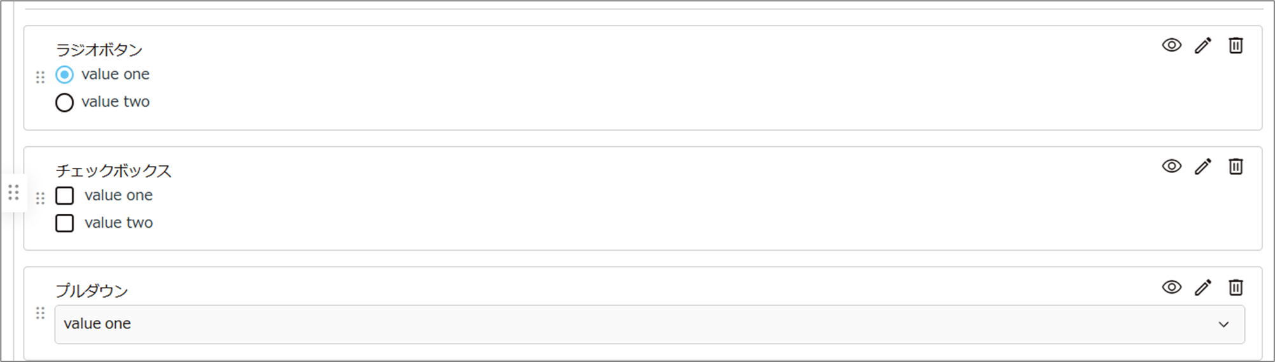Click the outer section drag handle on left edge
This screenshot has height=362, width=1275.
13,192
